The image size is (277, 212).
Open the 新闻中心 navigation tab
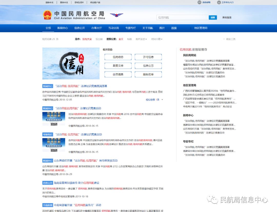(x=63, y=28)
